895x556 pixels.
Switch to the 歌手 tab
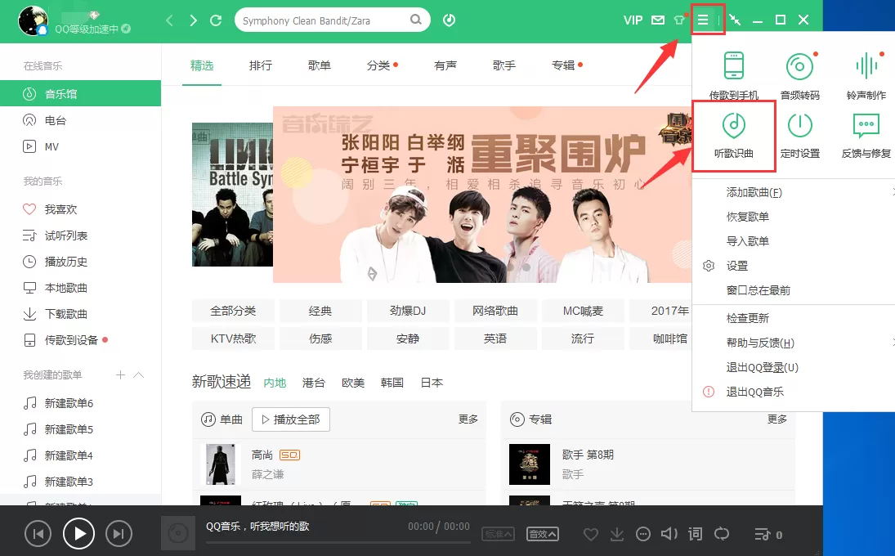coord(504,65)
